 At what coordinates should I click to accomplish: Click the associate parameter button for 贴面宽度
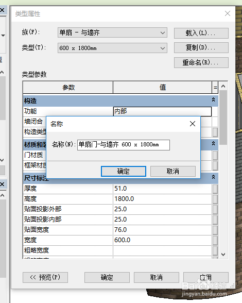point(215,230)
